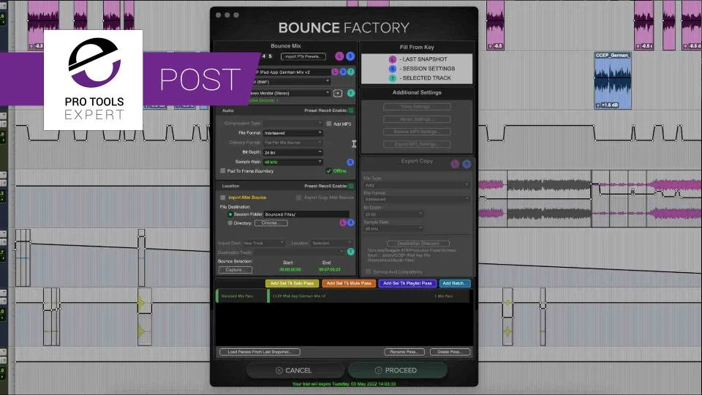
Task: Click pink Last Snapshot icon in Export Copy header
Action: click(456, 165)
